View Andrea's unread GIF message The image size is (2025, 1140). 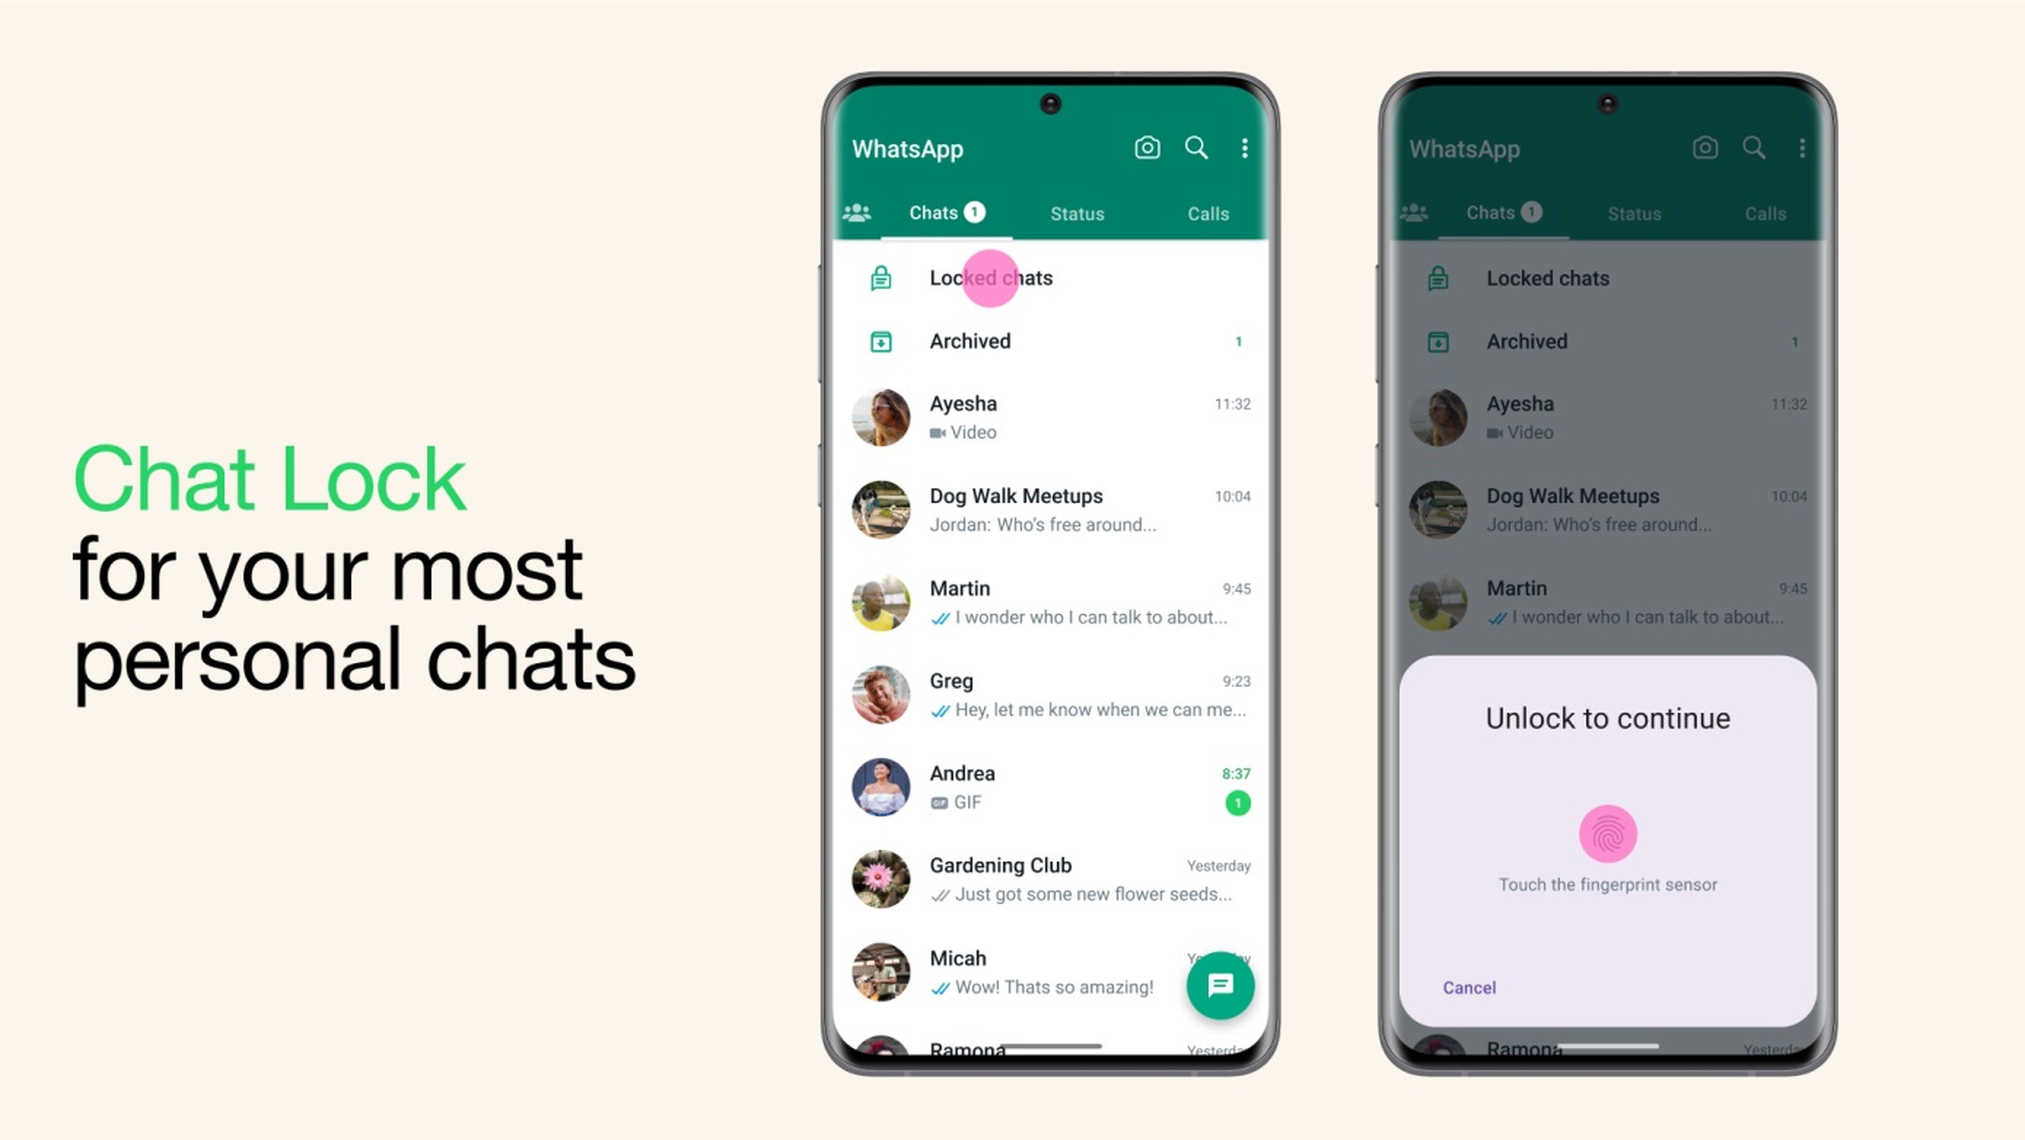pos(1046,786)
